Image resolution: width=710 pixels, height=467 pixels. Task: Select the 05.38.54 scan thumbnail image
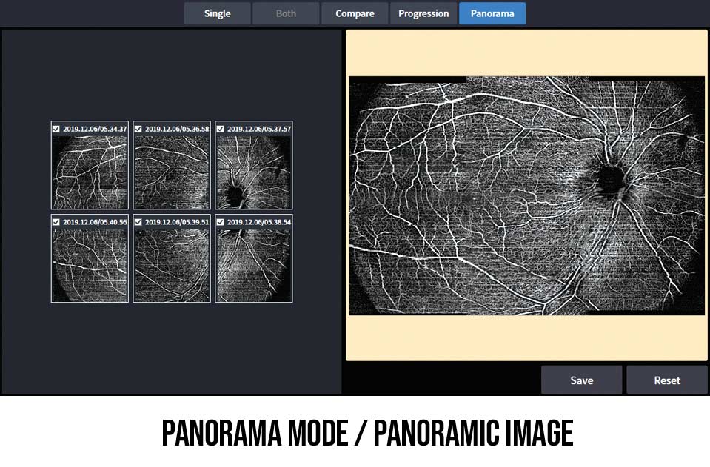click(253, 265)
